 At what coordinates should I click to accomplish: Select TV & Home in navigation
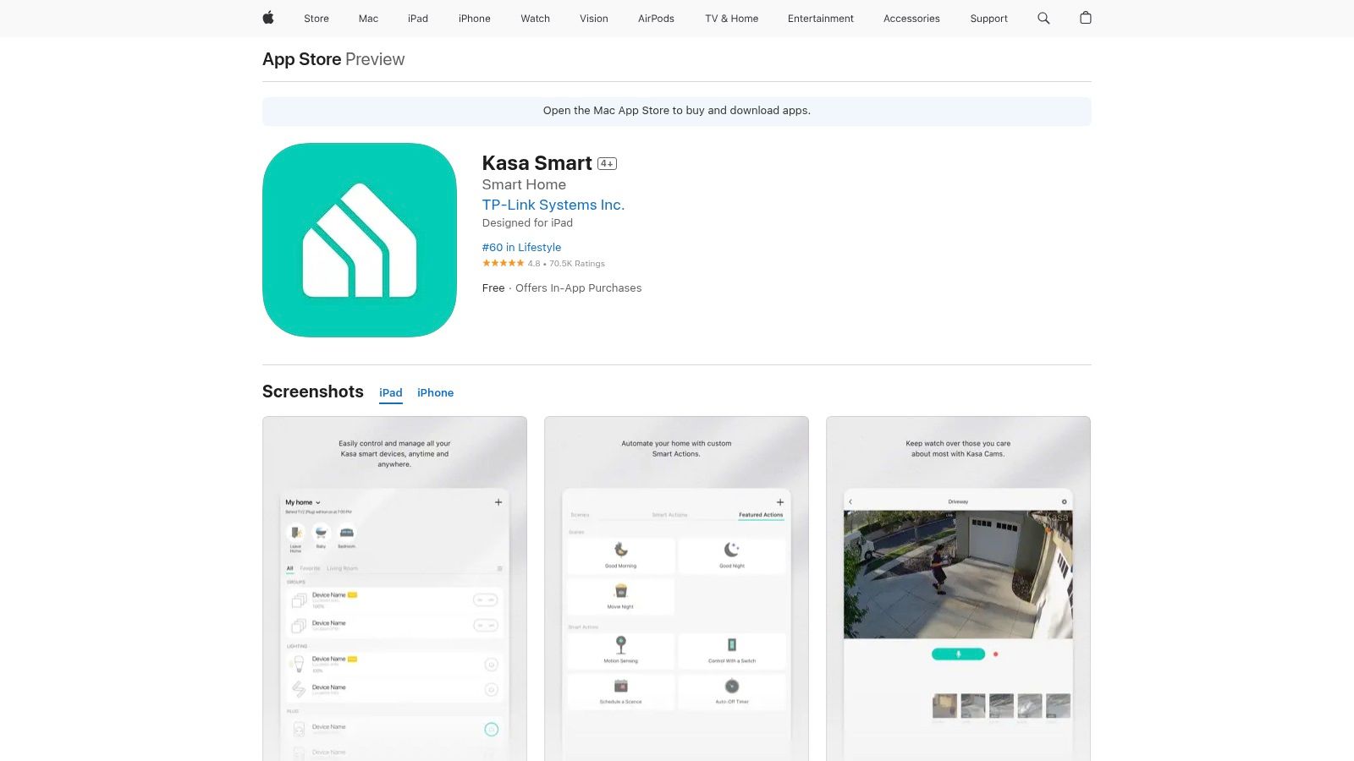pos(731,19)
